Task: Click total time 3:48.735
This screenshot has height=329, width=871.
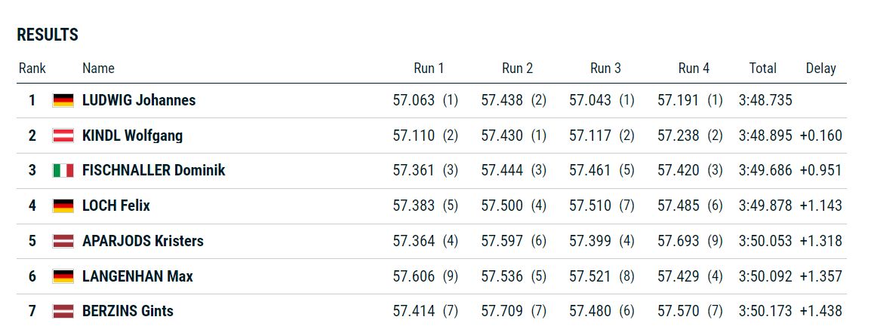Action: [765, 100]
